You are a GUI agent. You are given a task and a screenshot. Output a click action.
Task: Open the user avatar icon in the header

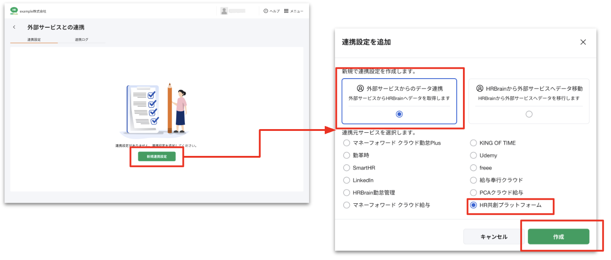pos(224,11)
